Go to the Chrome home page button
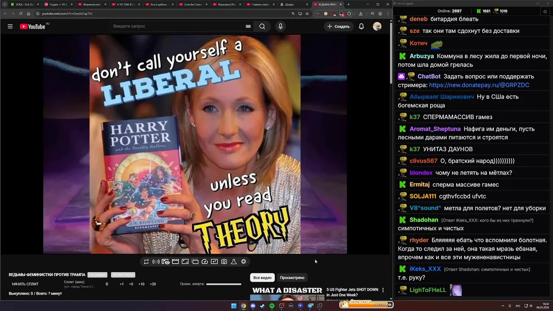This screenshot has width=553, height=311. coord(29,13)
